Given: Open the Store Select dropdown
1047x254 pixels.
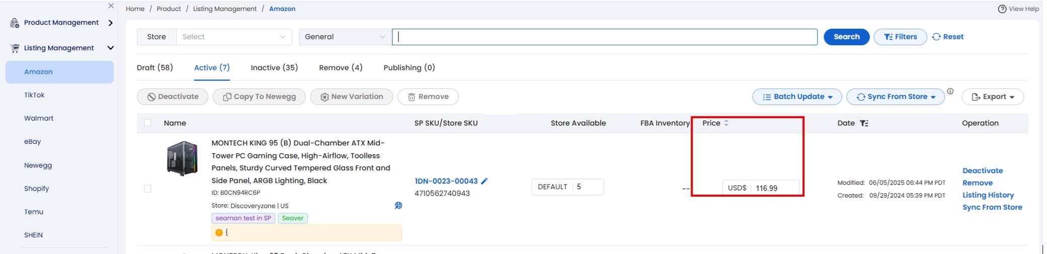Looking at the screenshot, I should tap(234, 37).
